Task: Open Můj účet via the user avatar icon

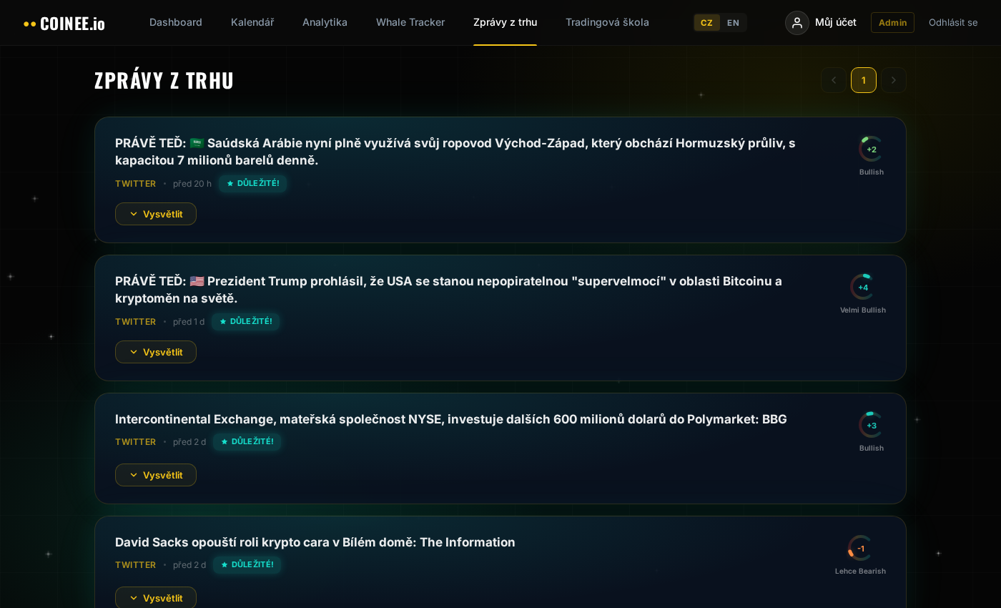Action: [797, 22]
